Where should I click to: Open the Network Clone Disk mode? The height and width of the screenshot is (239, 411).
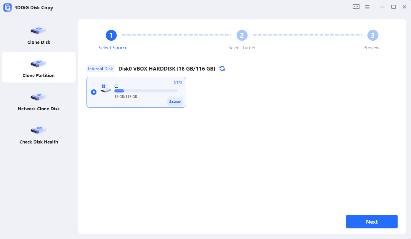coord(38,101)
